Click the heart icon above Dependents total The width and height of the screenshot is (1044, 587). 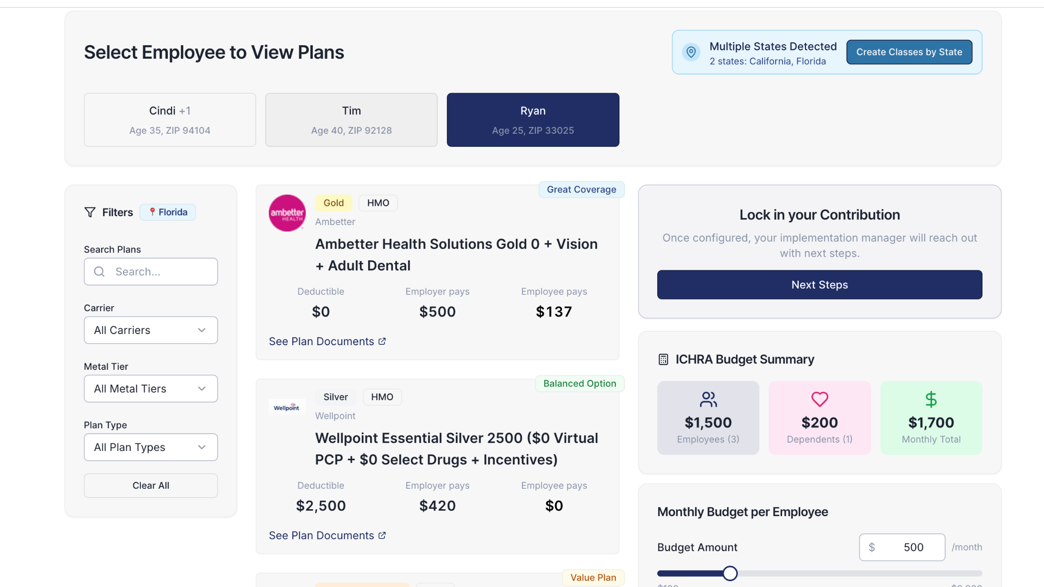819,399
